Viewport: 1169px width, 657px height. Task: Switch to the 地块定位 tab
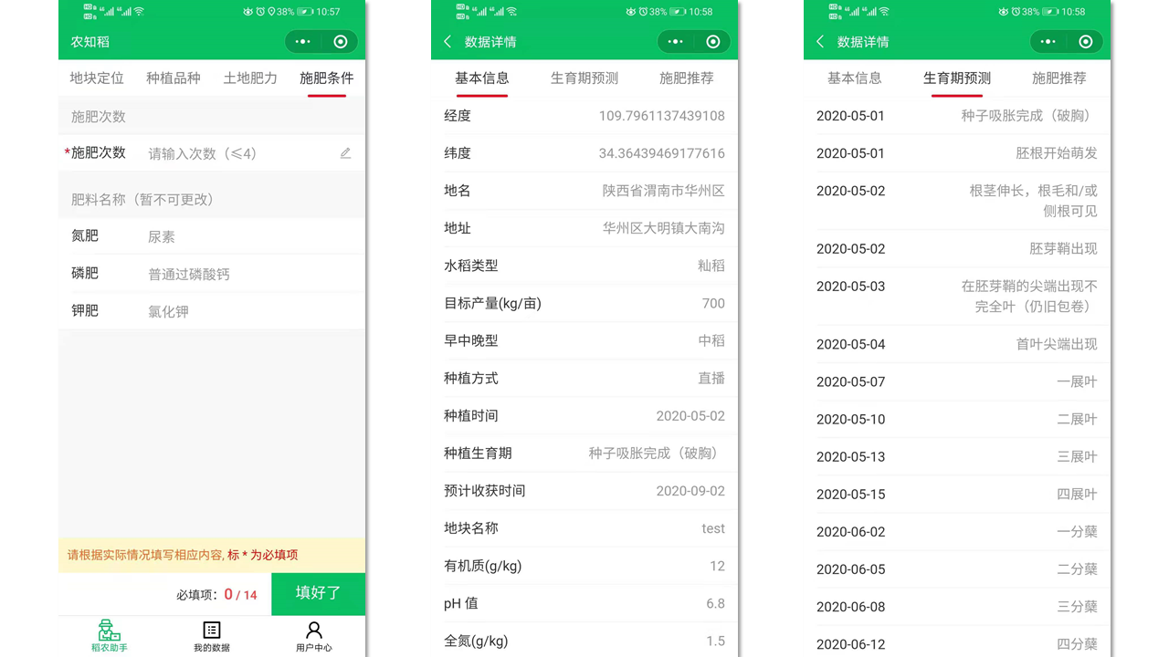[x=97, y=78]
